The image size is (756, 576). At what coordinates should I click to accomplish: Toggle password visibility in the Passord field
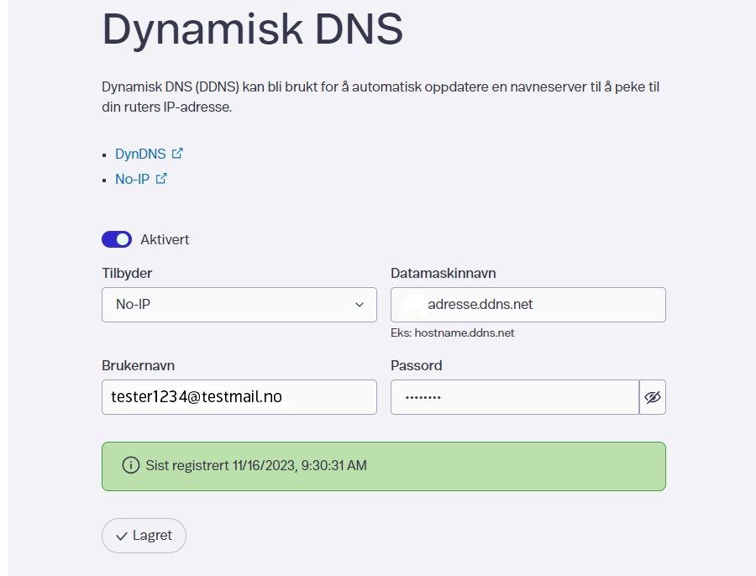coord(653,396)
